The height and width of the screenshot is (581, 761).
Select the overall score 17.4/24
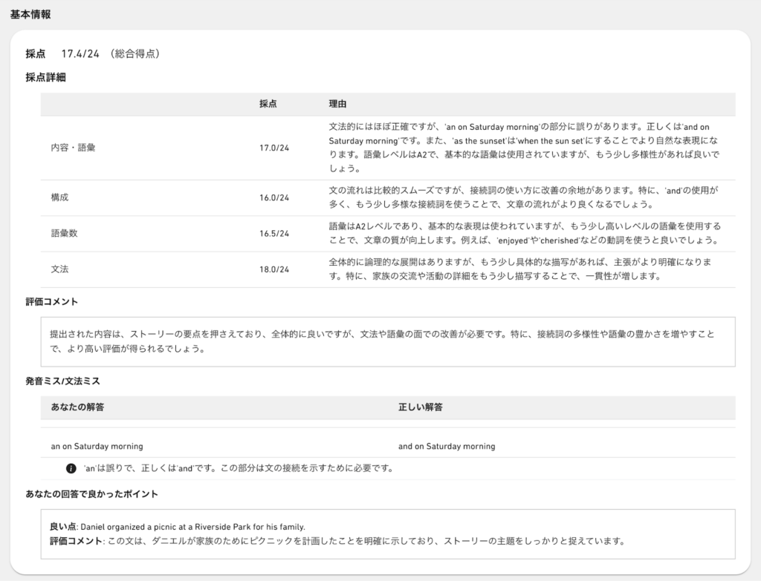click(x=80, y=53)
